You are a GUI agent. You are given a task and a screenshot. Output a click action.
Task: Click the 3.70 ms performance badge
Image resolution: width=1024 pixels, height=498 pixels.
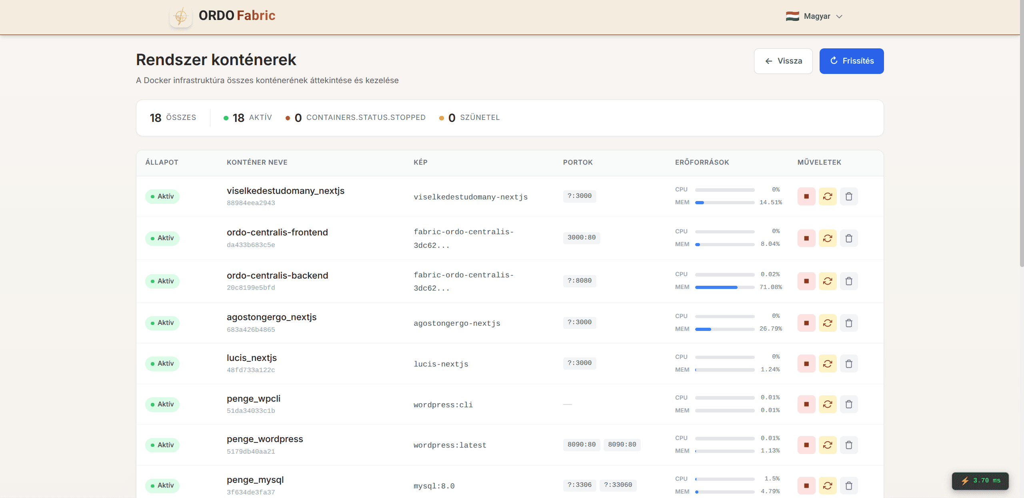coord(980,480)
